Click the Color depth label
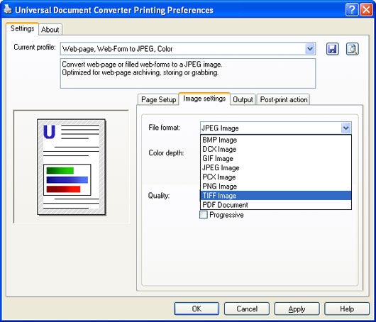Screen dimensions: 376x322 [x=166, y=152]
